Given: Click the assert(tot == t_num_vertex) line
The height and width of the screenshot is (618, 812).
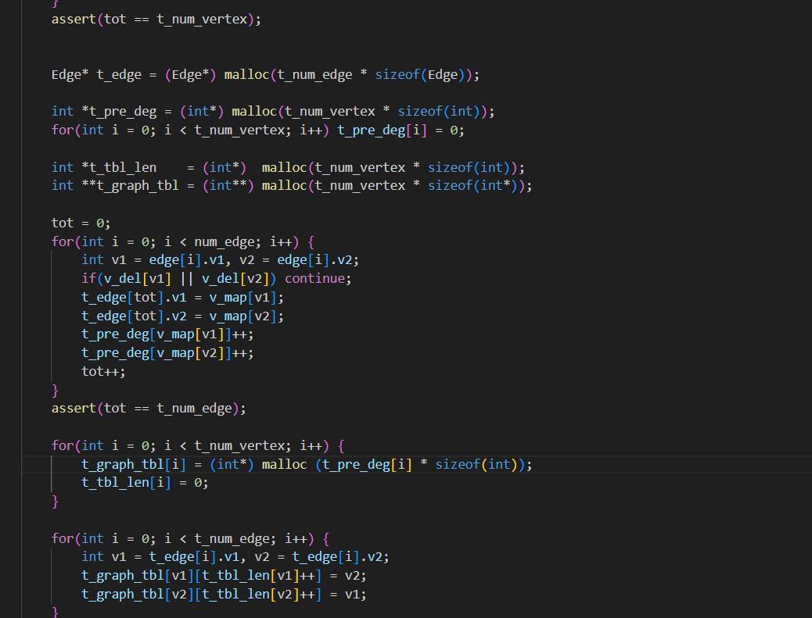Looking at the screenshot, I should tap(156, 19).
